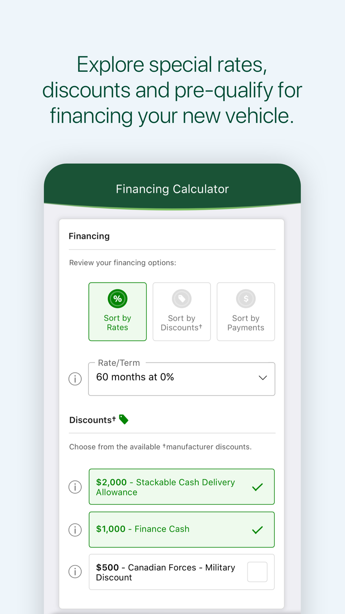Viewport: 345px width, 614px height.
Task: Open the 60 months at 0% selector
Action: pos(182,379)
